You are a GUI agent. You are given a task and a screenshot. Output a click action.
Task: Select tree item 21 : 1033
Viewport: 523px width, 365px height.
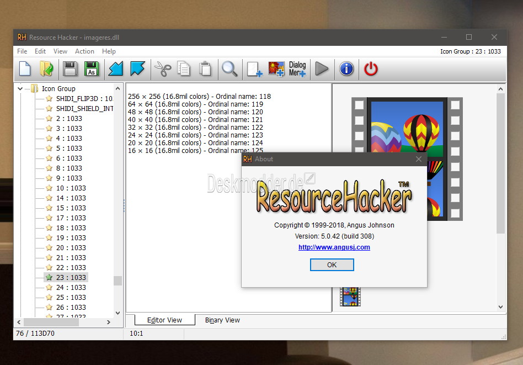(x=71, y=258)
